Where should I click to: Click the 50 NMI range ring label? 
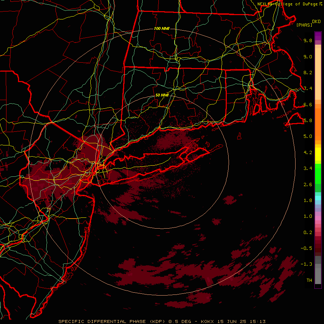click(162, 95)
